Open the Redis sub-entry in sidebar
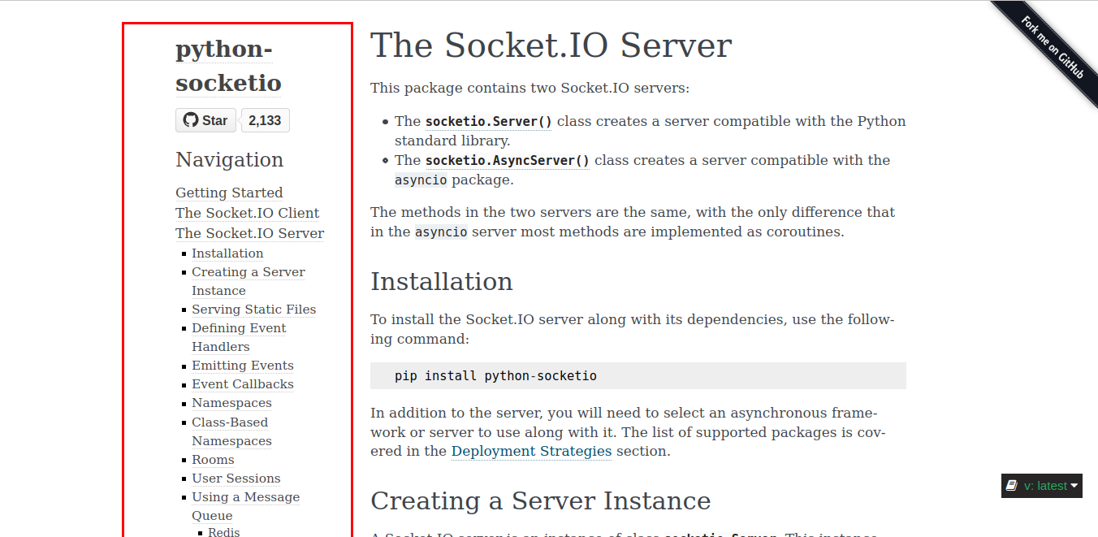 pos(224,532)
